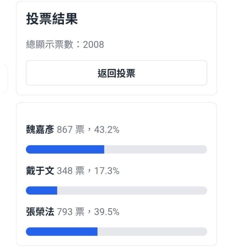Click the 43.2% percentage value
The width and height of the screenshot is (233, 247).
tap(107, 130)
